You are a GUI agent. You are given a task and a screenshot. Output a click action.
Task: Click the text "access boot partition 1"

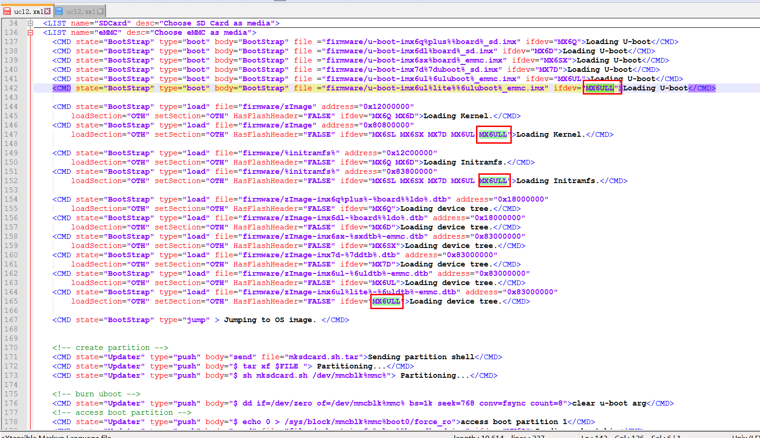[x=514, y=422]
